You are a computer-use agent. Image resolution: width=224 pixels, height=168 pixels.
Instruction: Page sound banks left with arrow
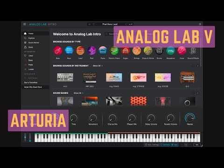tap(193, 93)
